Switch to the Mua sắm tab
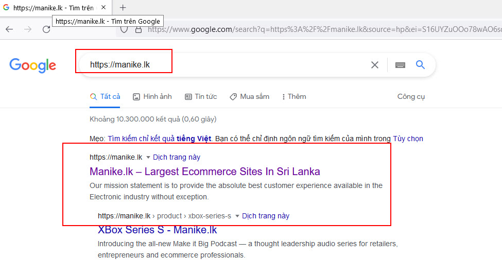This screenshot has width=502, height=274. [249, 97]
